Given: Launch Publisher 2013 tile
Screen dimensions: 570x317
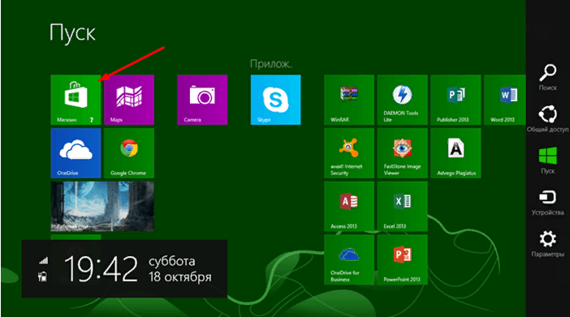Looking at the screenshot, I should pyautogui.click(x=456, y=100).
